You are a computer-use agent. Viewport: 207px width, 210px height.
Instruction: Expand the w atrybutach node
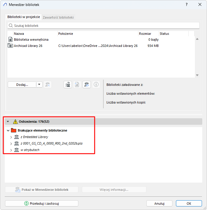point(11,150)
